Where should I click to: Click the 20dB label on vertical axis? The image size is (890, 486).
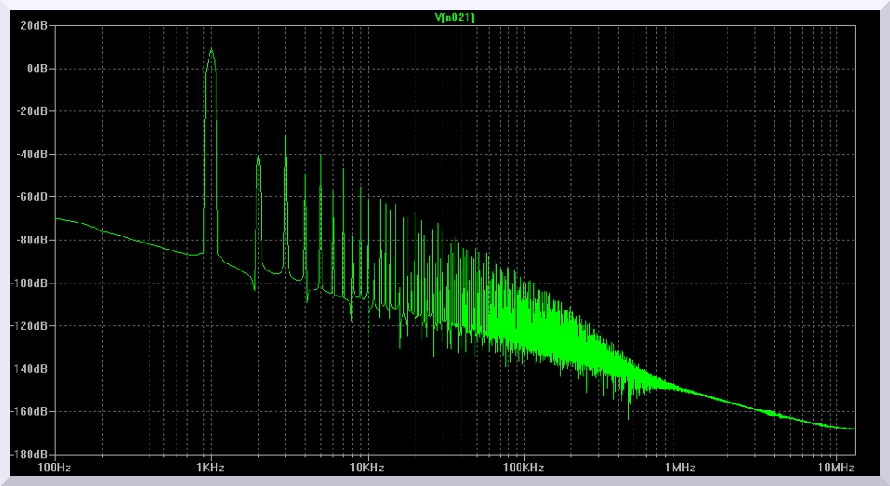[34, 26]
